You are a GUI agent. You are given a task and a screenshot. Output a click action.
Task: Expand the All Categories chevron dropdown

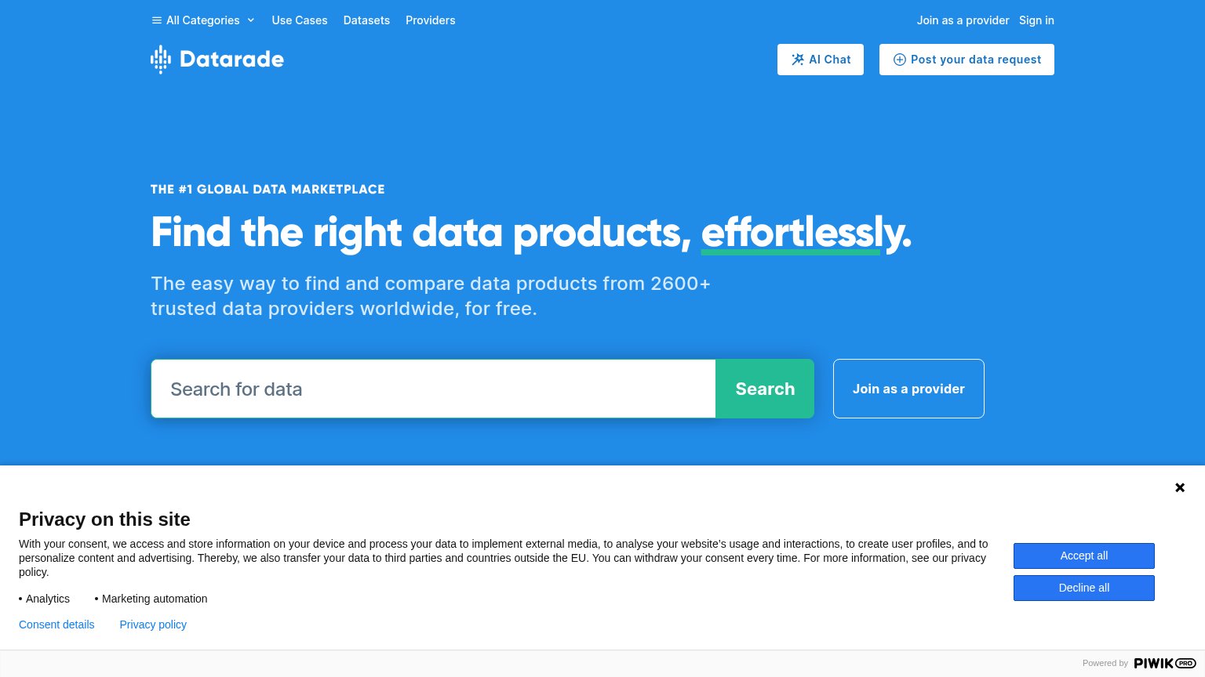(251, 20)
